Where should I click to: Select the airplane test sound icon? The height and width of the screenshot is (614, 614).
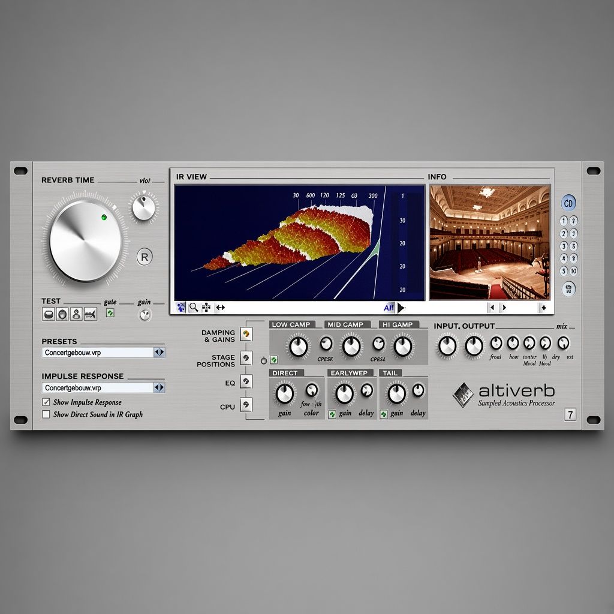click(x=91, y=314)
